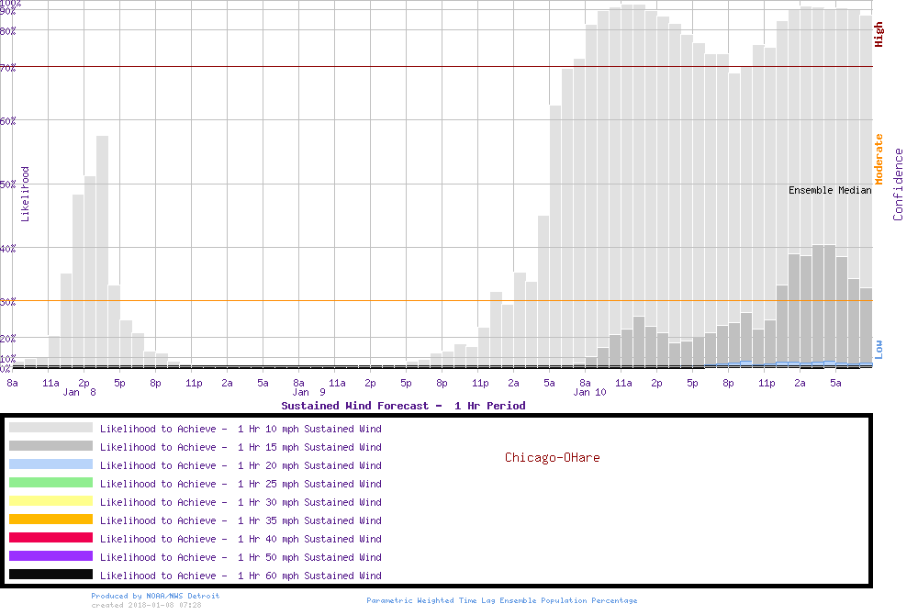Click the 'Jan 10' date axis label
Screen dimensions: 918x615
[589, 392]
